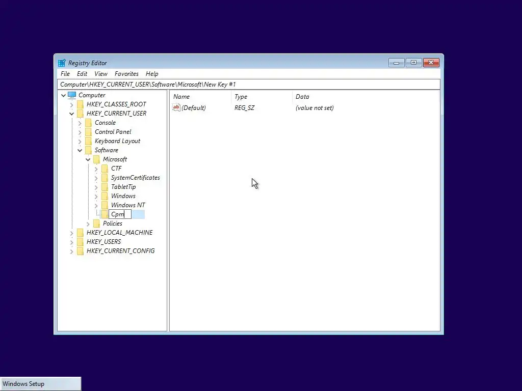Click the REG_SZ type cell
The image size is (522, 391).
coord(244,108)
